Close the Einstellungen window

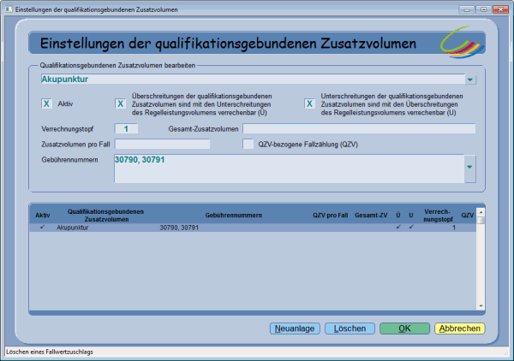tap(501, 9)
